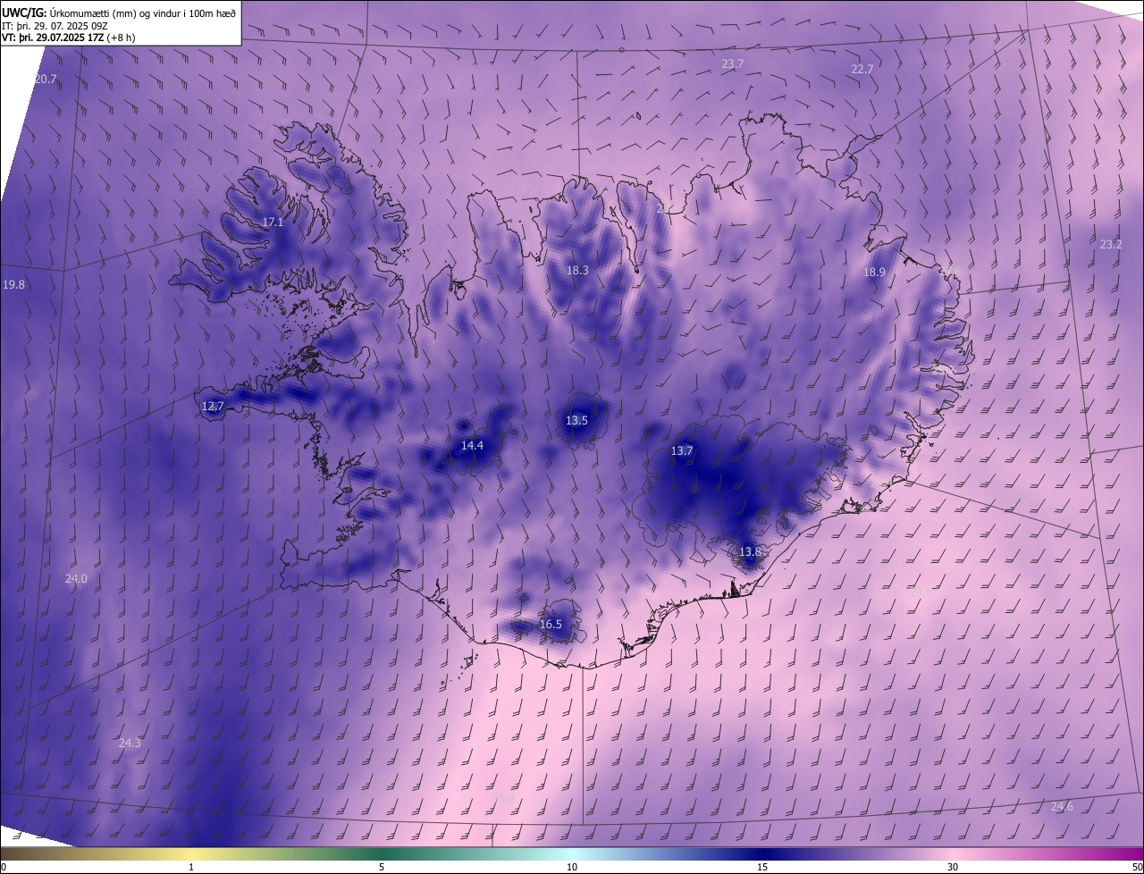Screen dimensions: 1144x874
Task: Click the 12.7 value label
Action: click(x=213, y=407)
